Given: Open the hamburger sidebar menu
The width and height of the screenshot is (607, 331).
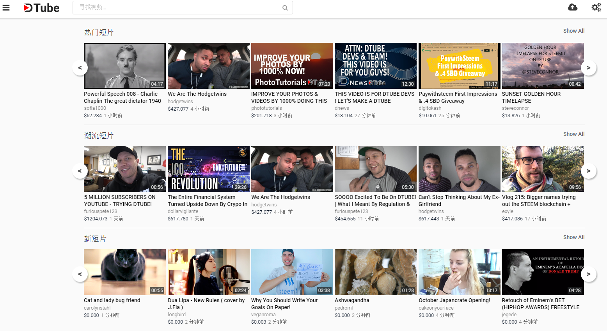Looking at the screenshot, I should click(6, 7).
